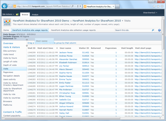Click the HarePoint Analytics chart logo
The height and width of the screenshot is (121, 166).
pos(7,22)
